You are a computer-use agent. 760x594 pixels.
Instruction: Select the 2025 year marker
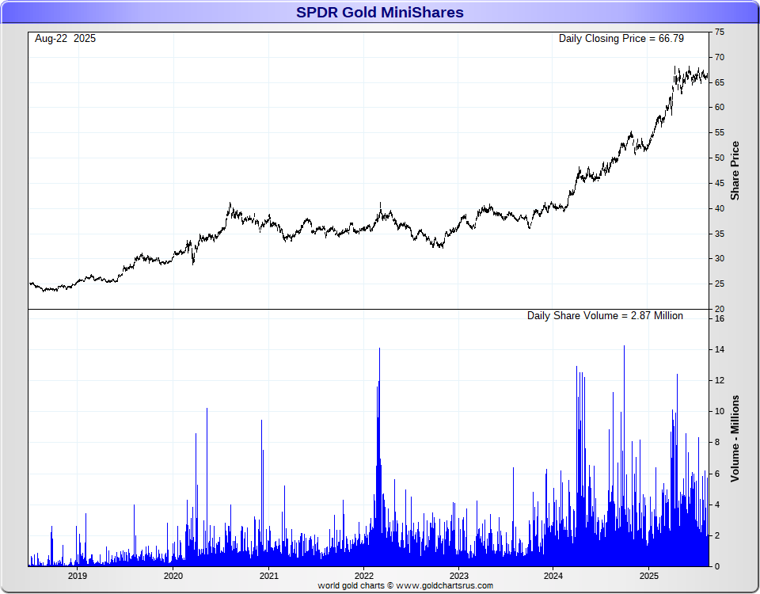[x=649, y=576]
